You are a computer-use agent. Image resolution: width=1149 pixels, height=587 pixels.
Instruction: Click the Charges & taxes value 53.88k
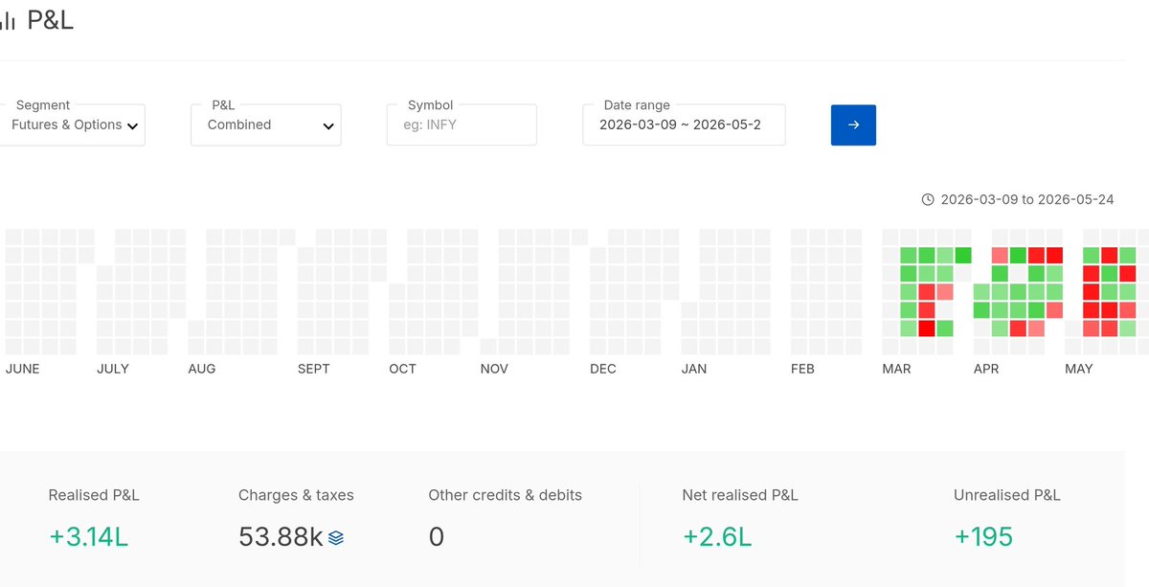281,537
